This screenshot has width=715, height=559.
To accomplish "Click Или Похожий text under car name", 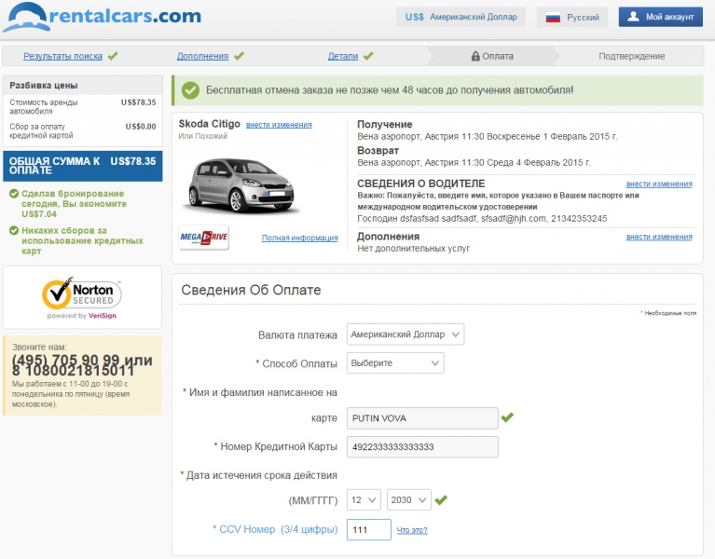I will pos(203,136).
